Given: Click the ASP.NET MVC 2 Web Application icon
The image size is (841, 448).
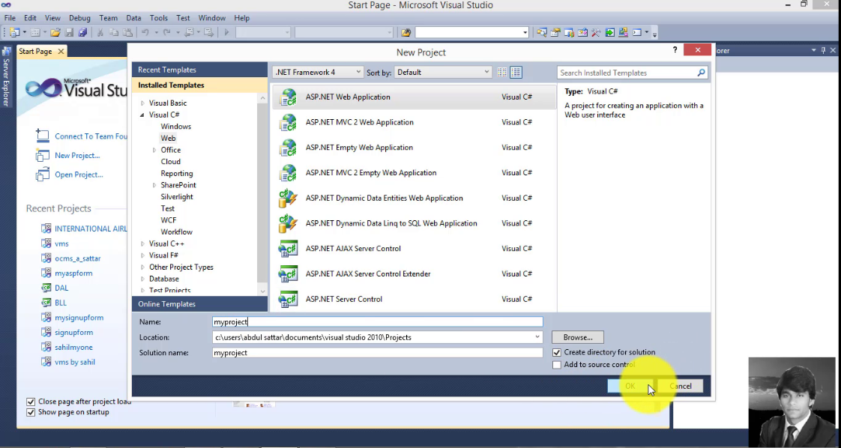Looking at the screenshot, I should pyautogui.click(x=288, y=122).
